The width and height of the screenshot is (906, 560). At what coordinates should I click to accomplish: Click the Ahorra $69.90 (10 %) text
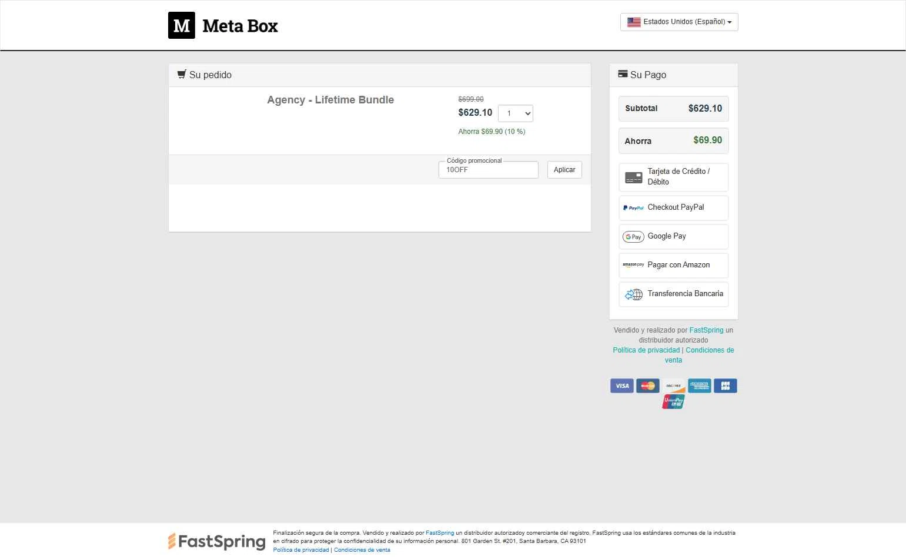[492, 132]
